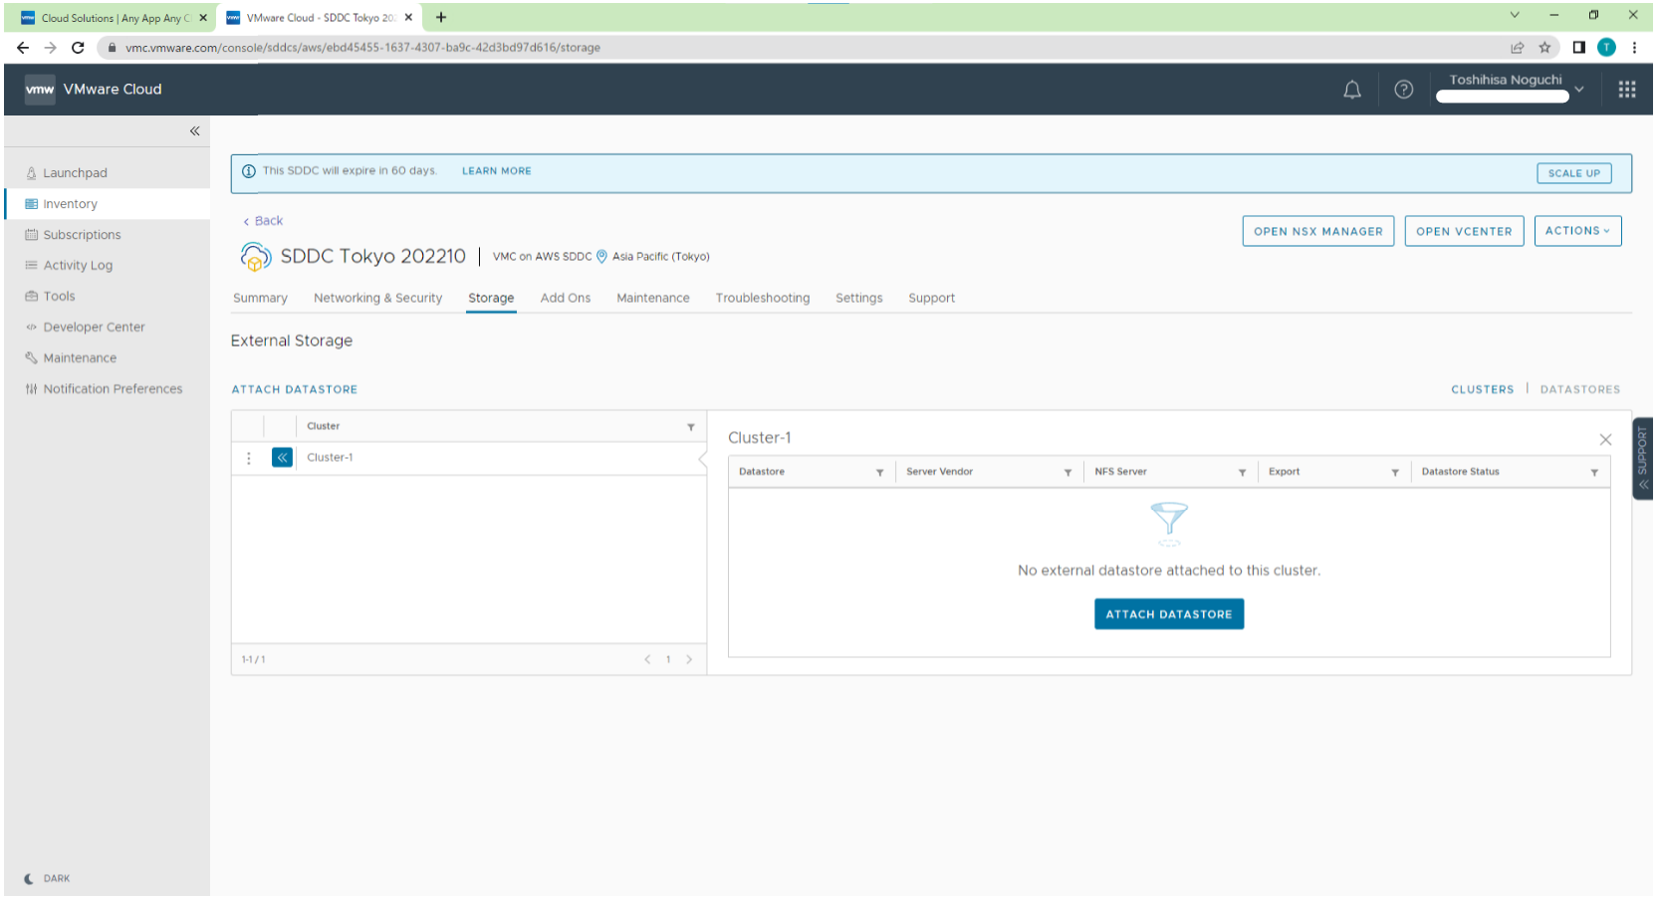The width and height of the screenshot is (1659, 901).
Task: Open the SDDC Support tab
Action: point(931,299)
